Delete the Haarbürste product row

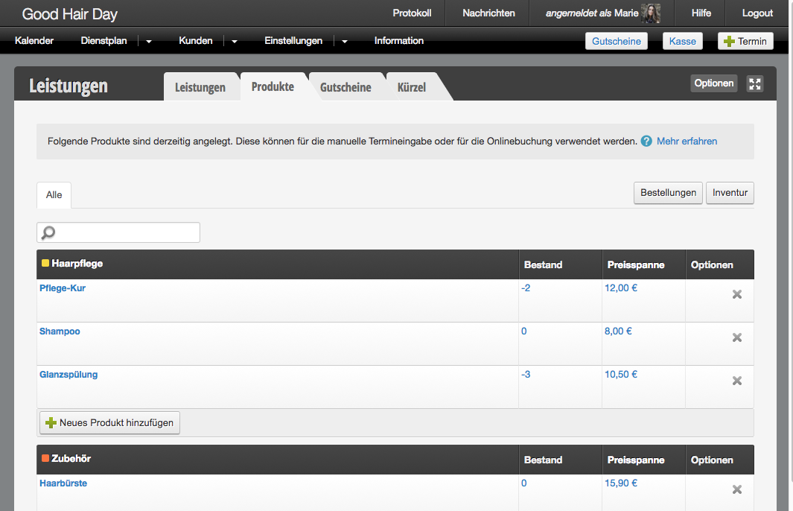click(737, 489)
